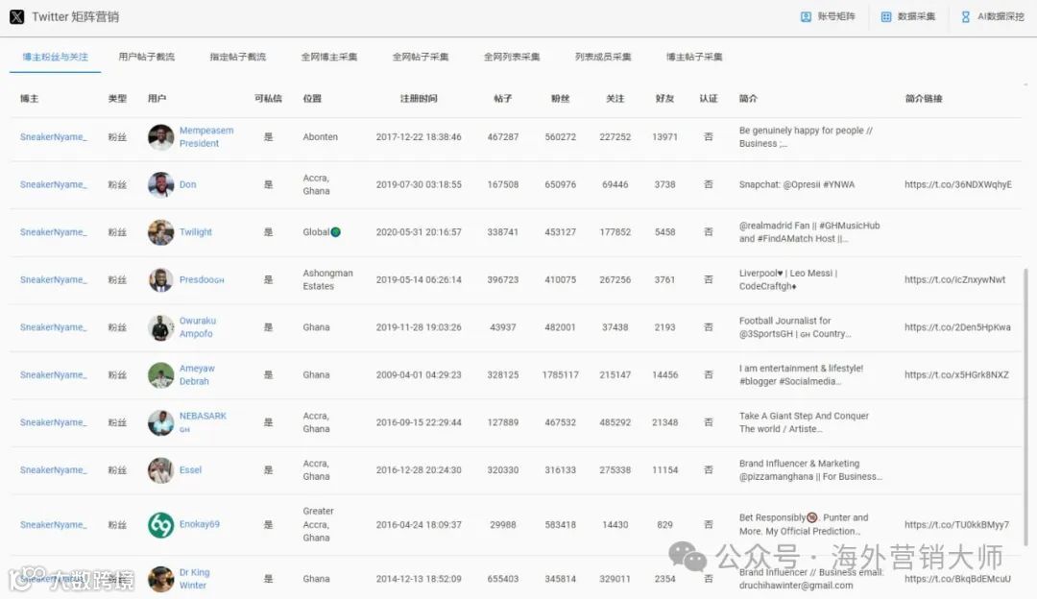Screen dimensions: 1037x599
Task: Open SneakerNyame_ link in Twilight row
Action: tap(54, 232)
